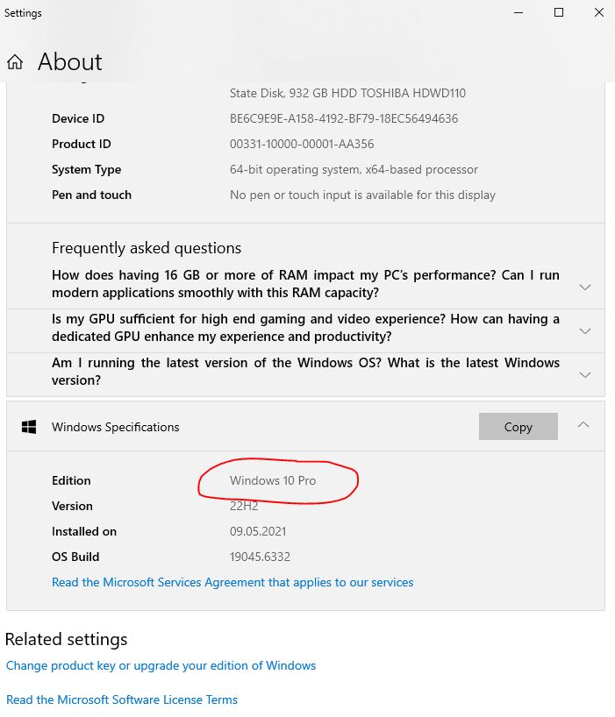Close the Settings window
This screenshot has height=717, width=615.
[x=598, y=13]
